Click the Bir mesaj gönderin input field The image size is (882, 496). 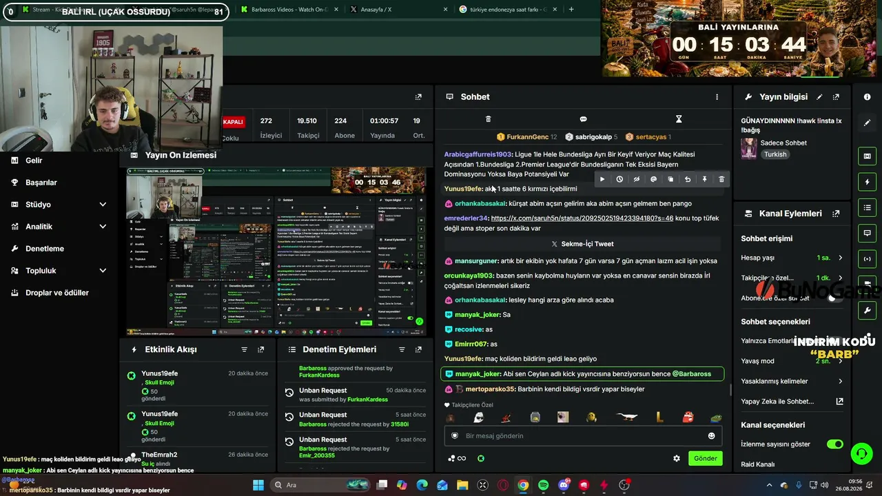pos(583,435)
